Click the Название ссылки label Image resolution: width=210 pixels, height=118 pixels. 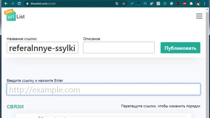(22, 39)
